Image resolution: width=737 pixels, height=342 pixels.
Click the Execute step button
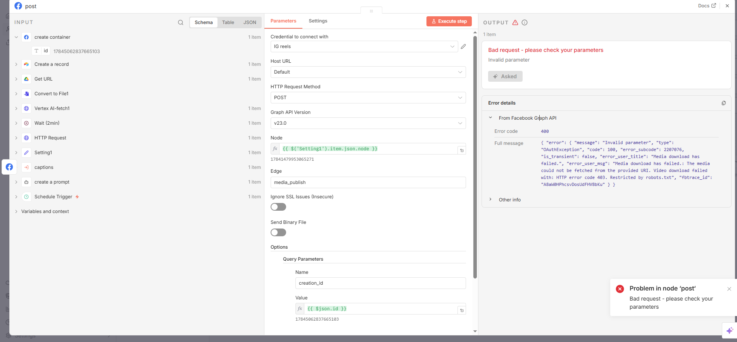pos(449,21)
